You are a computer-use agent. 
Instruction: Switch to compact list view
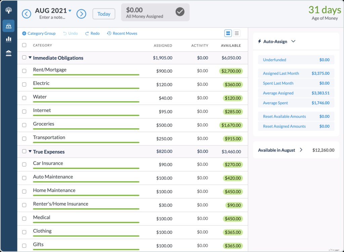point(236,33)
